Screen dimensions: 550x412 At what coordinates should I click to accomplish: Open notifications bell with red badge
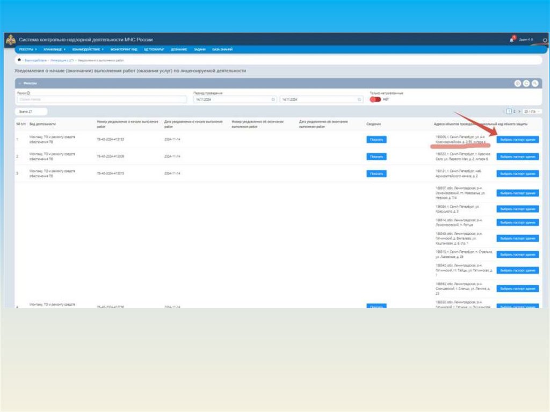click(x=512, y=40)
